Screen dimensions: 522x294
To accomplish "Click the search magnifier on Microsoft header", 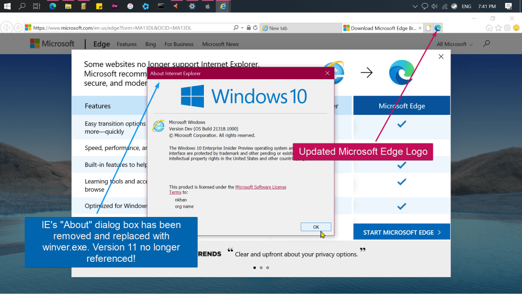I will pyautogui.click(x=486, y=44).
